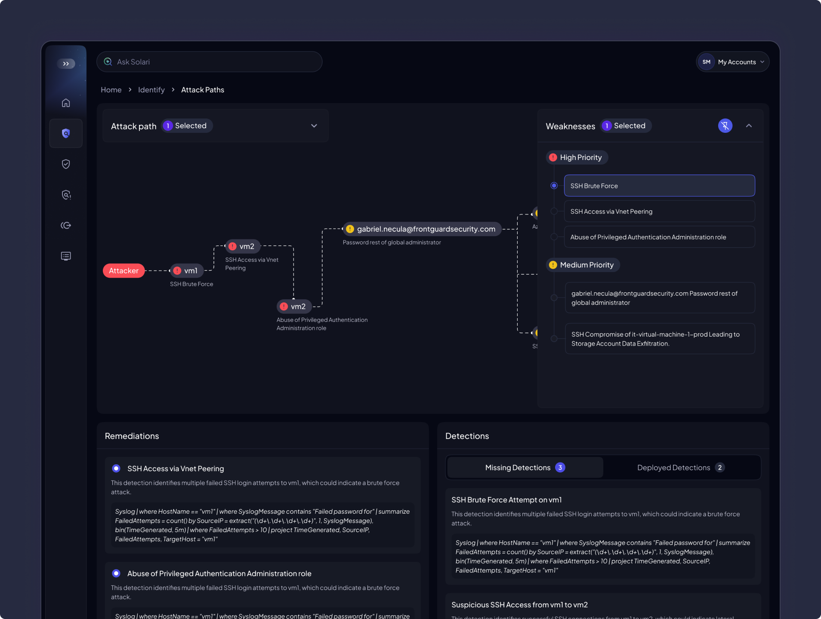
Task: Open the Home sidebar icon
Action: coord(66,103)
